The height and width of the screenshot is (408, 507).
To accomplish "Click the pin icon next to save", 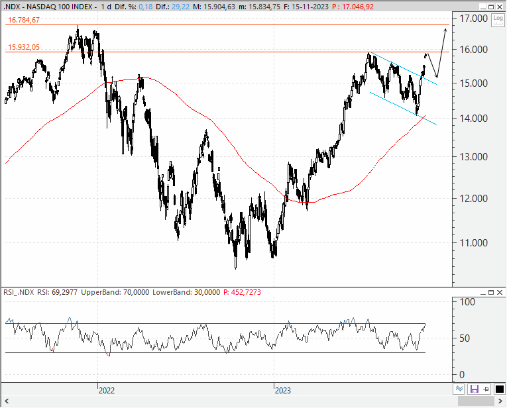I will pyautogui.click(x=486, y=389).
